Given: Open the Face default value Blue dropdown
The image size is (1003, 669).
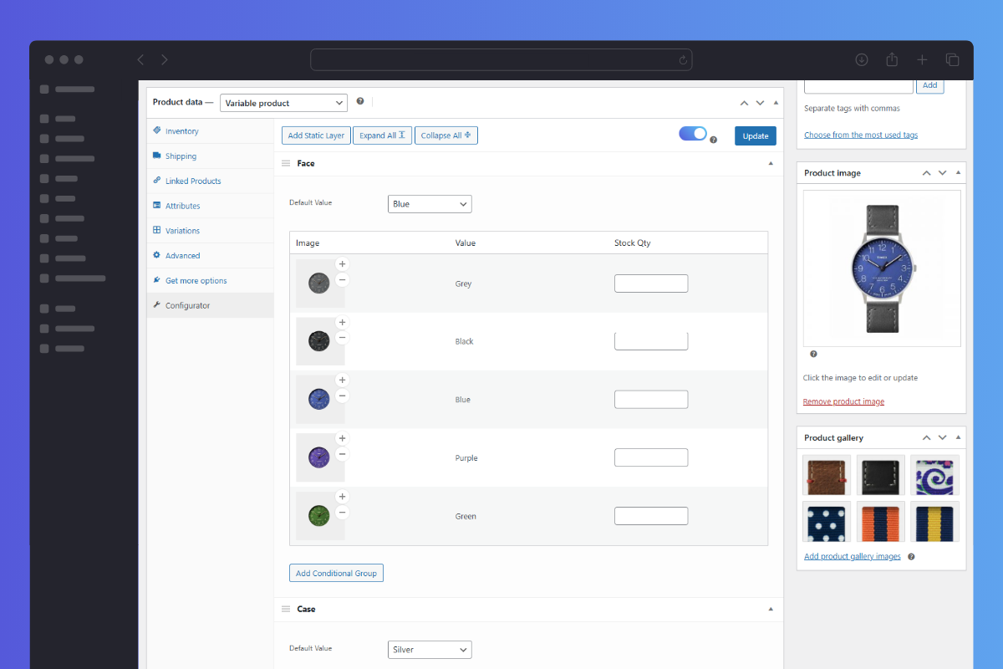Looking at the screenshot, I should coord(430,204).
